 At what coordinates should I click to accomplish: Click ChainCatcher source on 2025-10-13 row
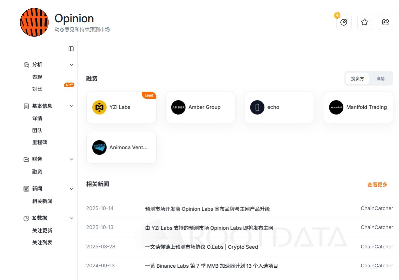click(x=377, y=227)
